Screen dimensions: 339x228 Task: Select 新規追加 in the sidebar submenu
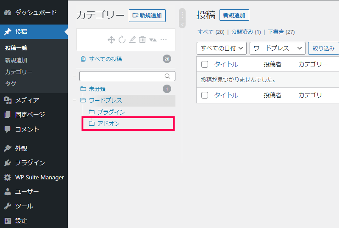[16, 60]
